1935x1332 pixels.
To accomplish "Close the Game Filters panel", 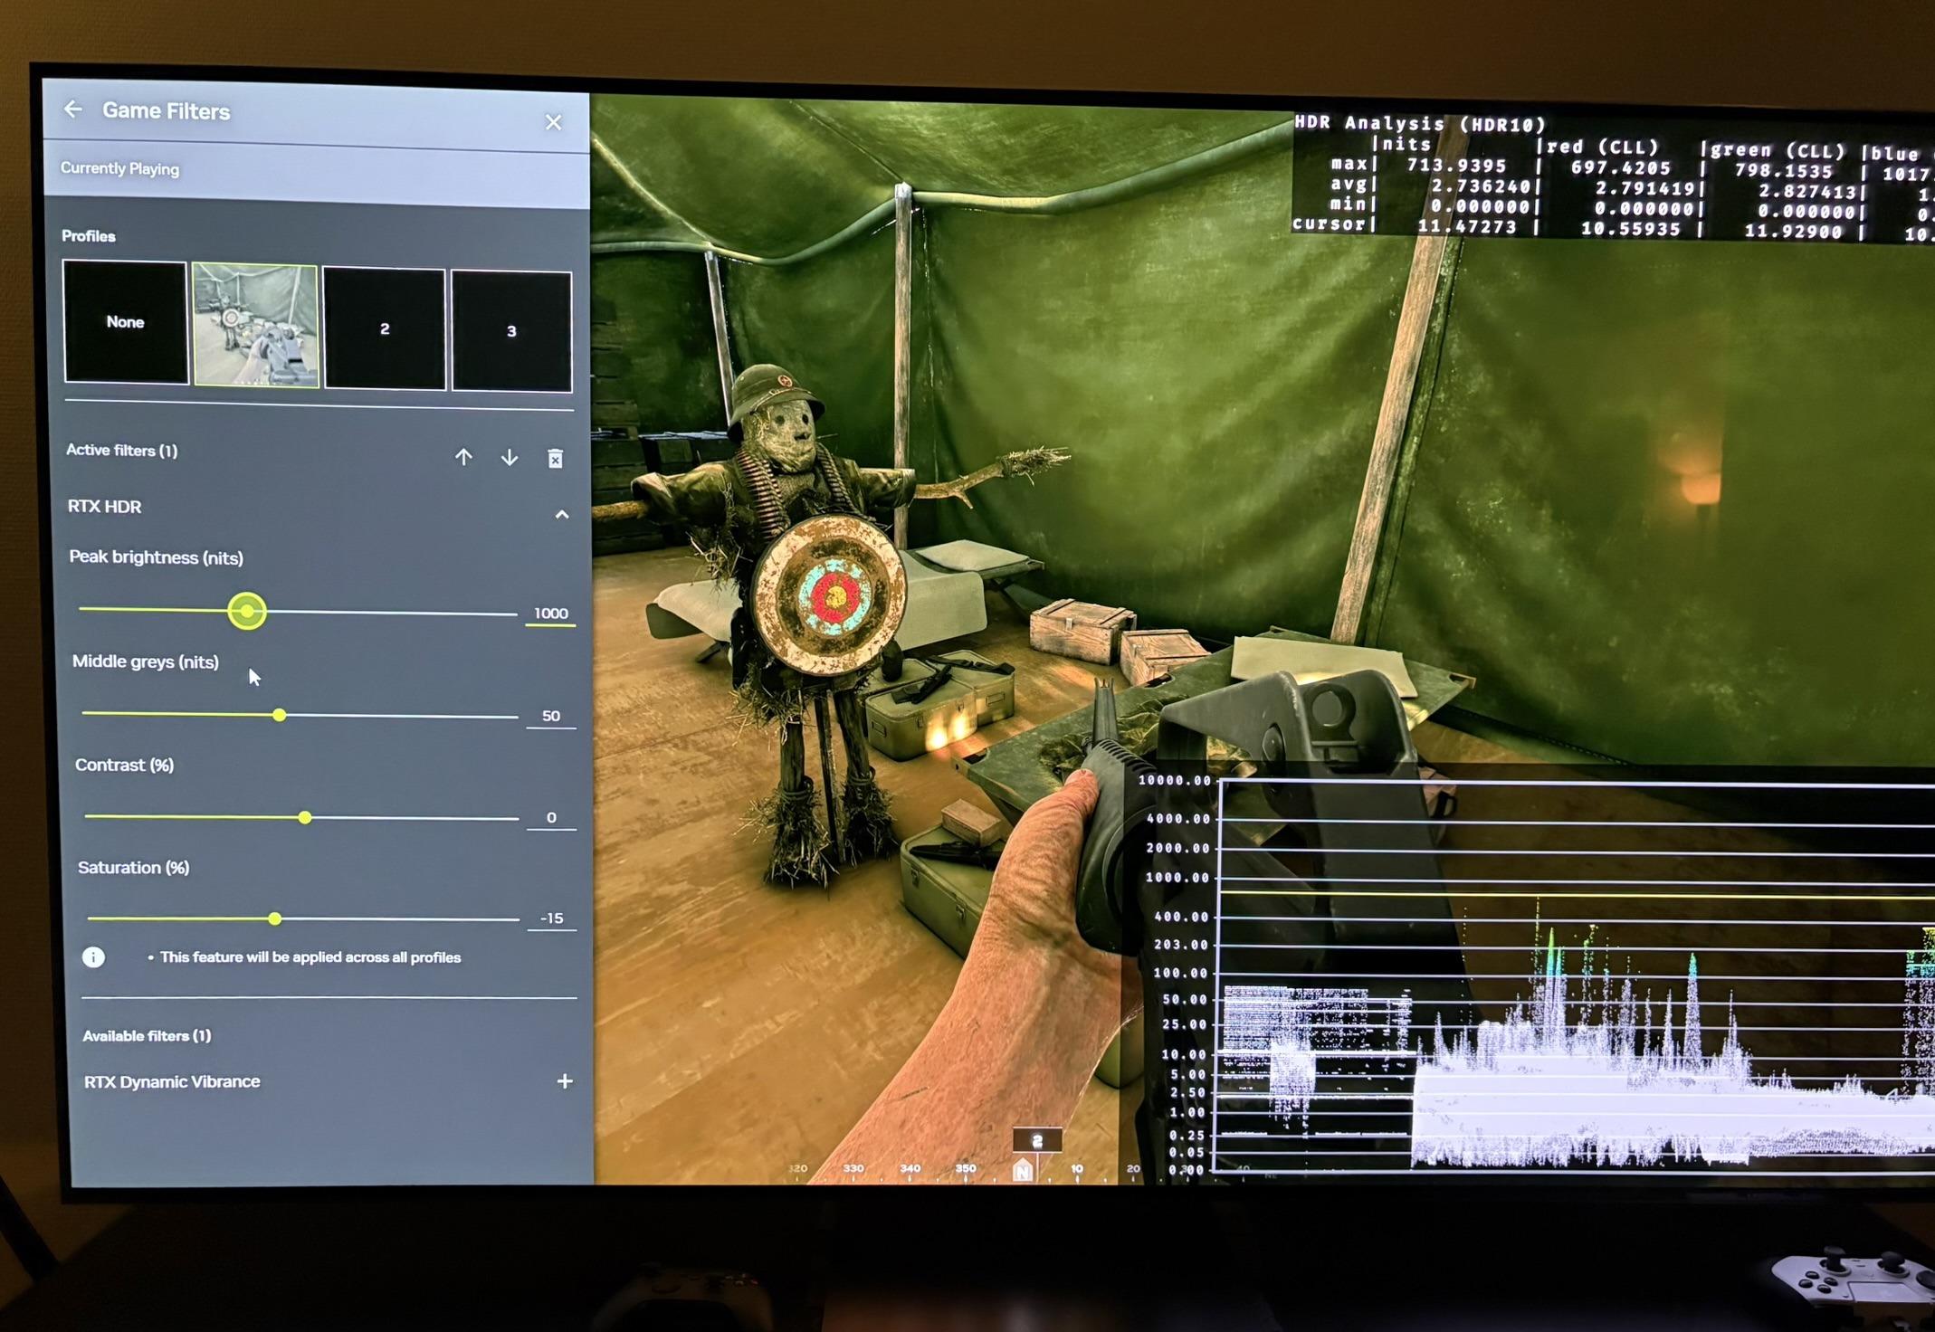I will coord(553,122).
